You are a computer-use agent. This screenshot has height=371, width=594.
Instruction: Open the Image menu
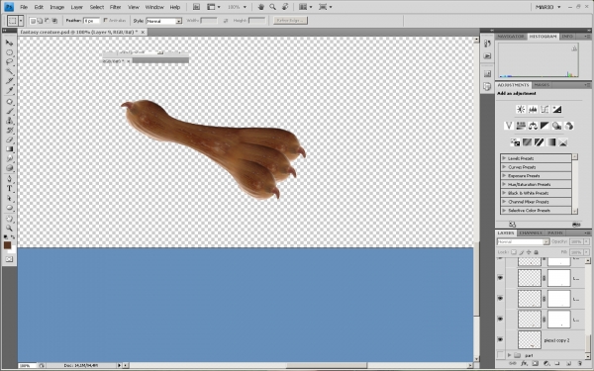(56, 7)
